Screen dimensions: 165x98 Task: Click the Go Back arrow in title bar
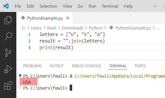click(x=156, y=6)
